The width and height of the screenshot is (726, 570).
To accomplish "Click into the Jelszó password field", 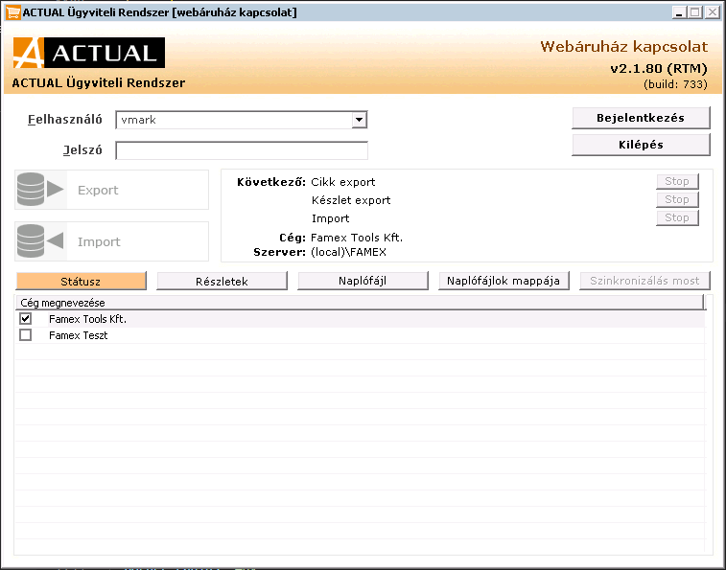I will [x=242, y=150].
